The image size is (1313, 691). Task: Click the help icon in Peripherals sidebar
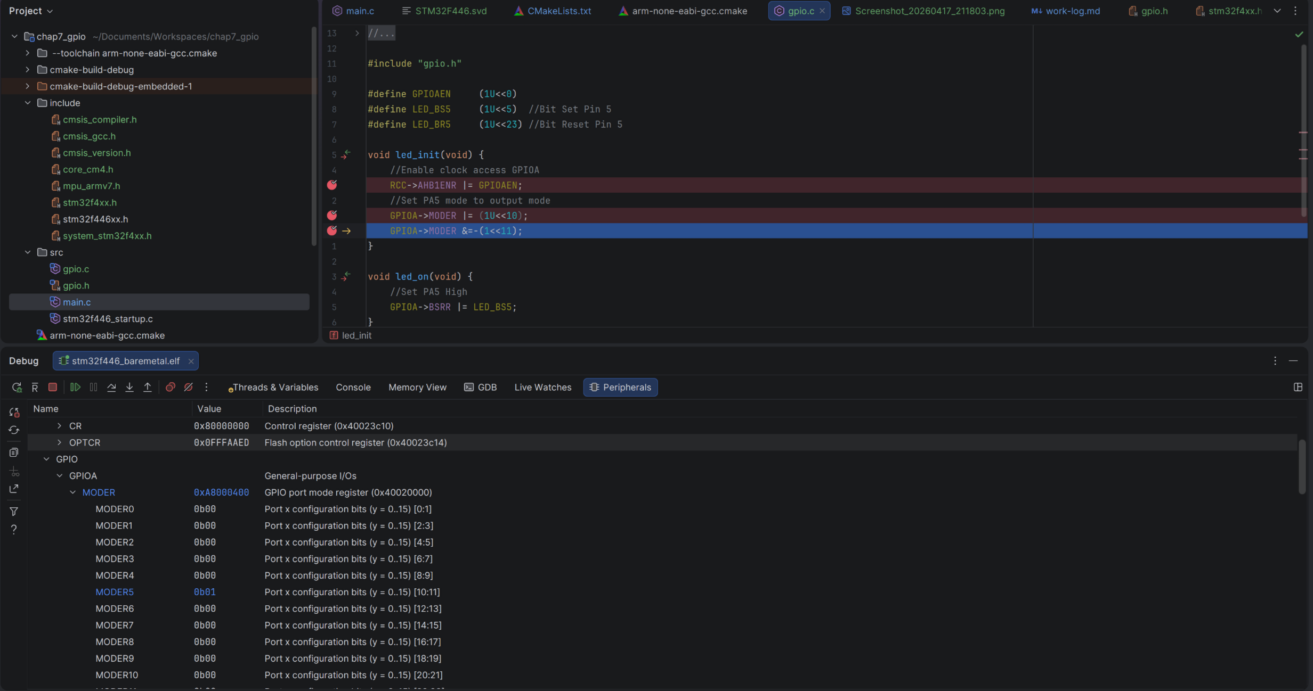13,529
